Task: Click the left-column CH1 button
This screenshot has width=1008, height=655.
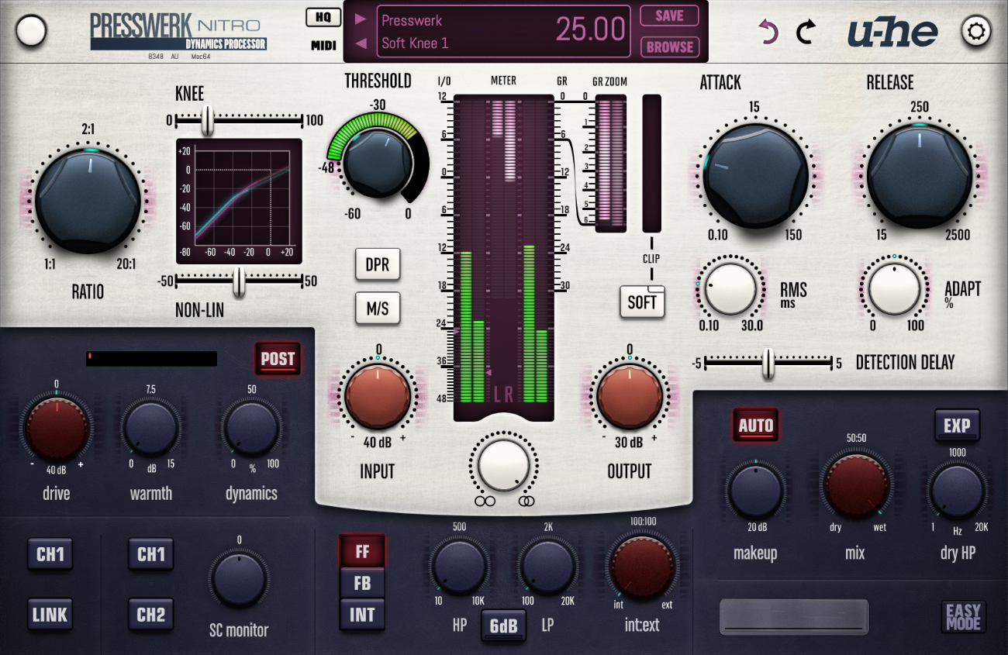Action: coord(50,554)
